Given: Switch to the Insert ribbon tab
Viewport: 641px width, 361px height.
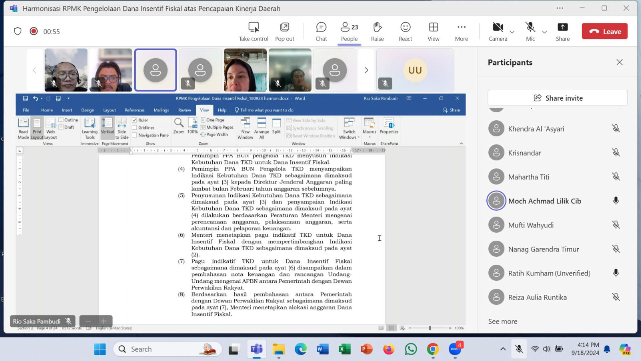Looking at the screenshot, I should tap(67, 110).
